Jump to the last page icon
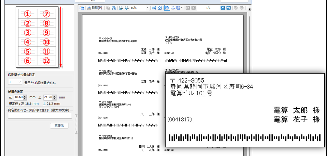 pos(229,8)
